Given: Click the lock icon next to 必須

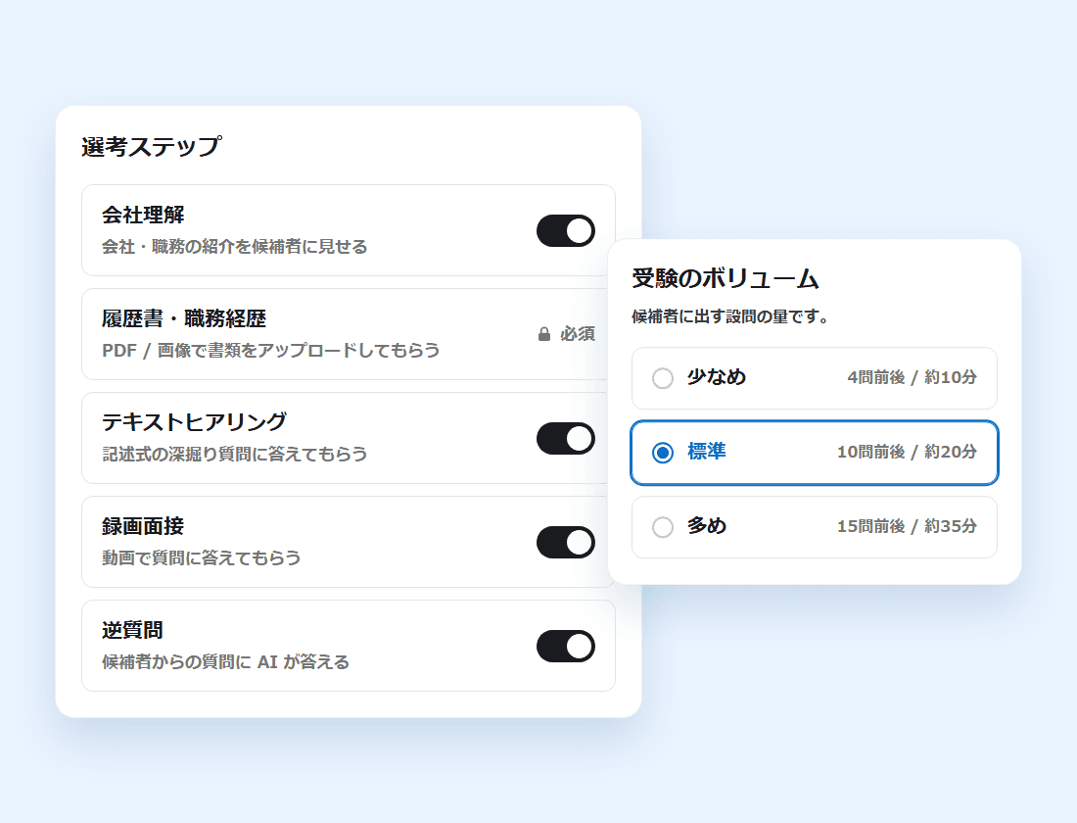Looking at the screenshot, I should click(544, 334).
